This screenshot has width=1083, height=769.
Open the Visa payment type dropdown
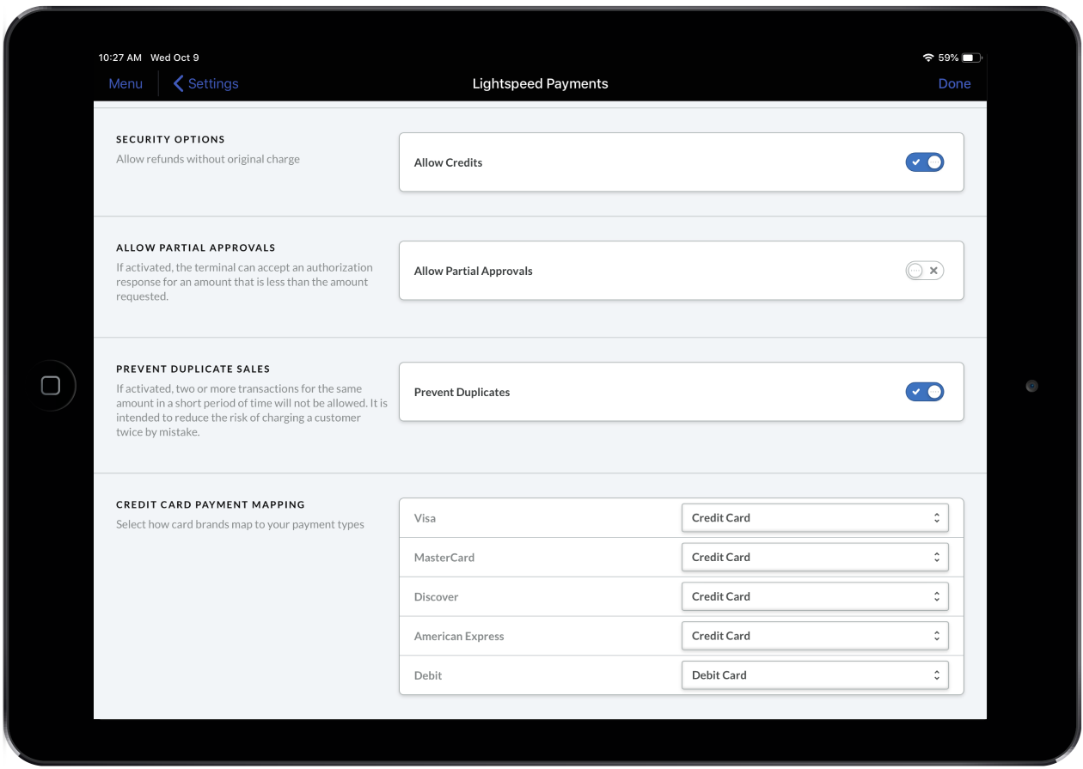coord(815,518)
